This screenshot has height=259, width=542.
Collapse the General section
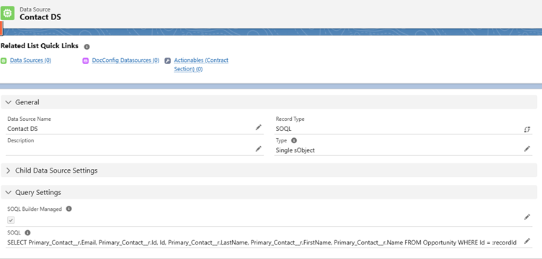tap(9, 102)
